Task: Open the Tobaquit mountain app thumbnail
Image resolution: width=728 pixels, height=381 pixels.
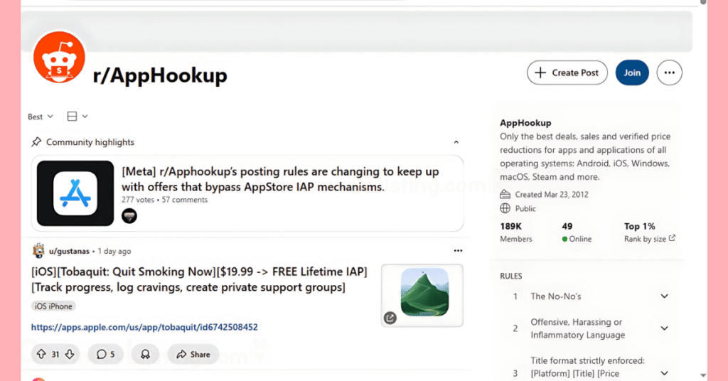Action: (x=422, y=295)
